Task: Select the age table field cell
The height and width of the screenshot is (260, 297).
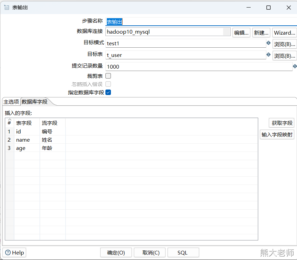Action: [x=27, y=148]
